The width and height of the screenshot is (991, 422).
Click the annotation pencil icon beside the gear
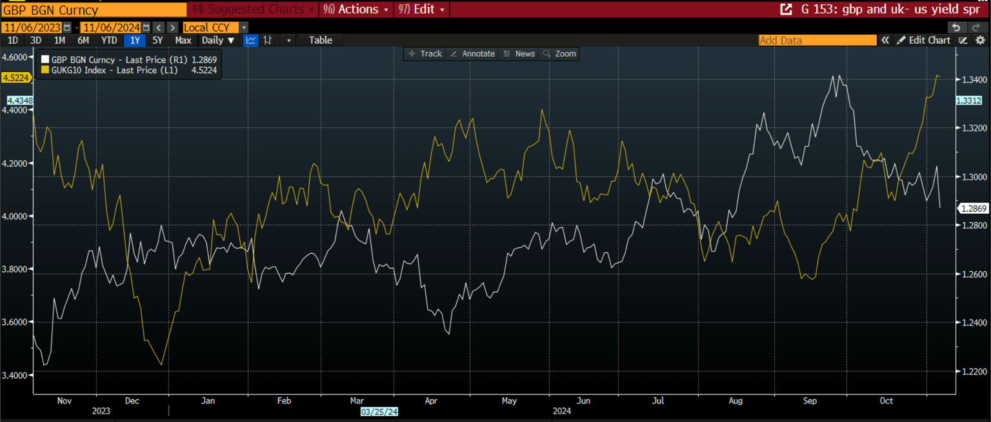[x=963, y=40]
